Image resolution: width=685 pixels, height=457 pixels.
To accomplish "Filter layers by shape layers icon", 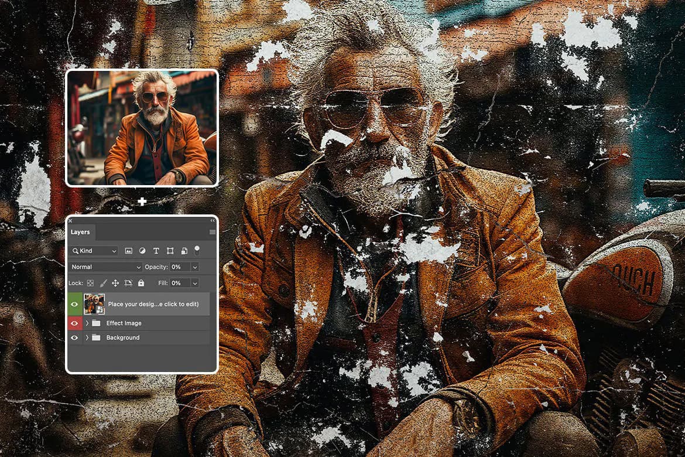I will coord(170,251).
